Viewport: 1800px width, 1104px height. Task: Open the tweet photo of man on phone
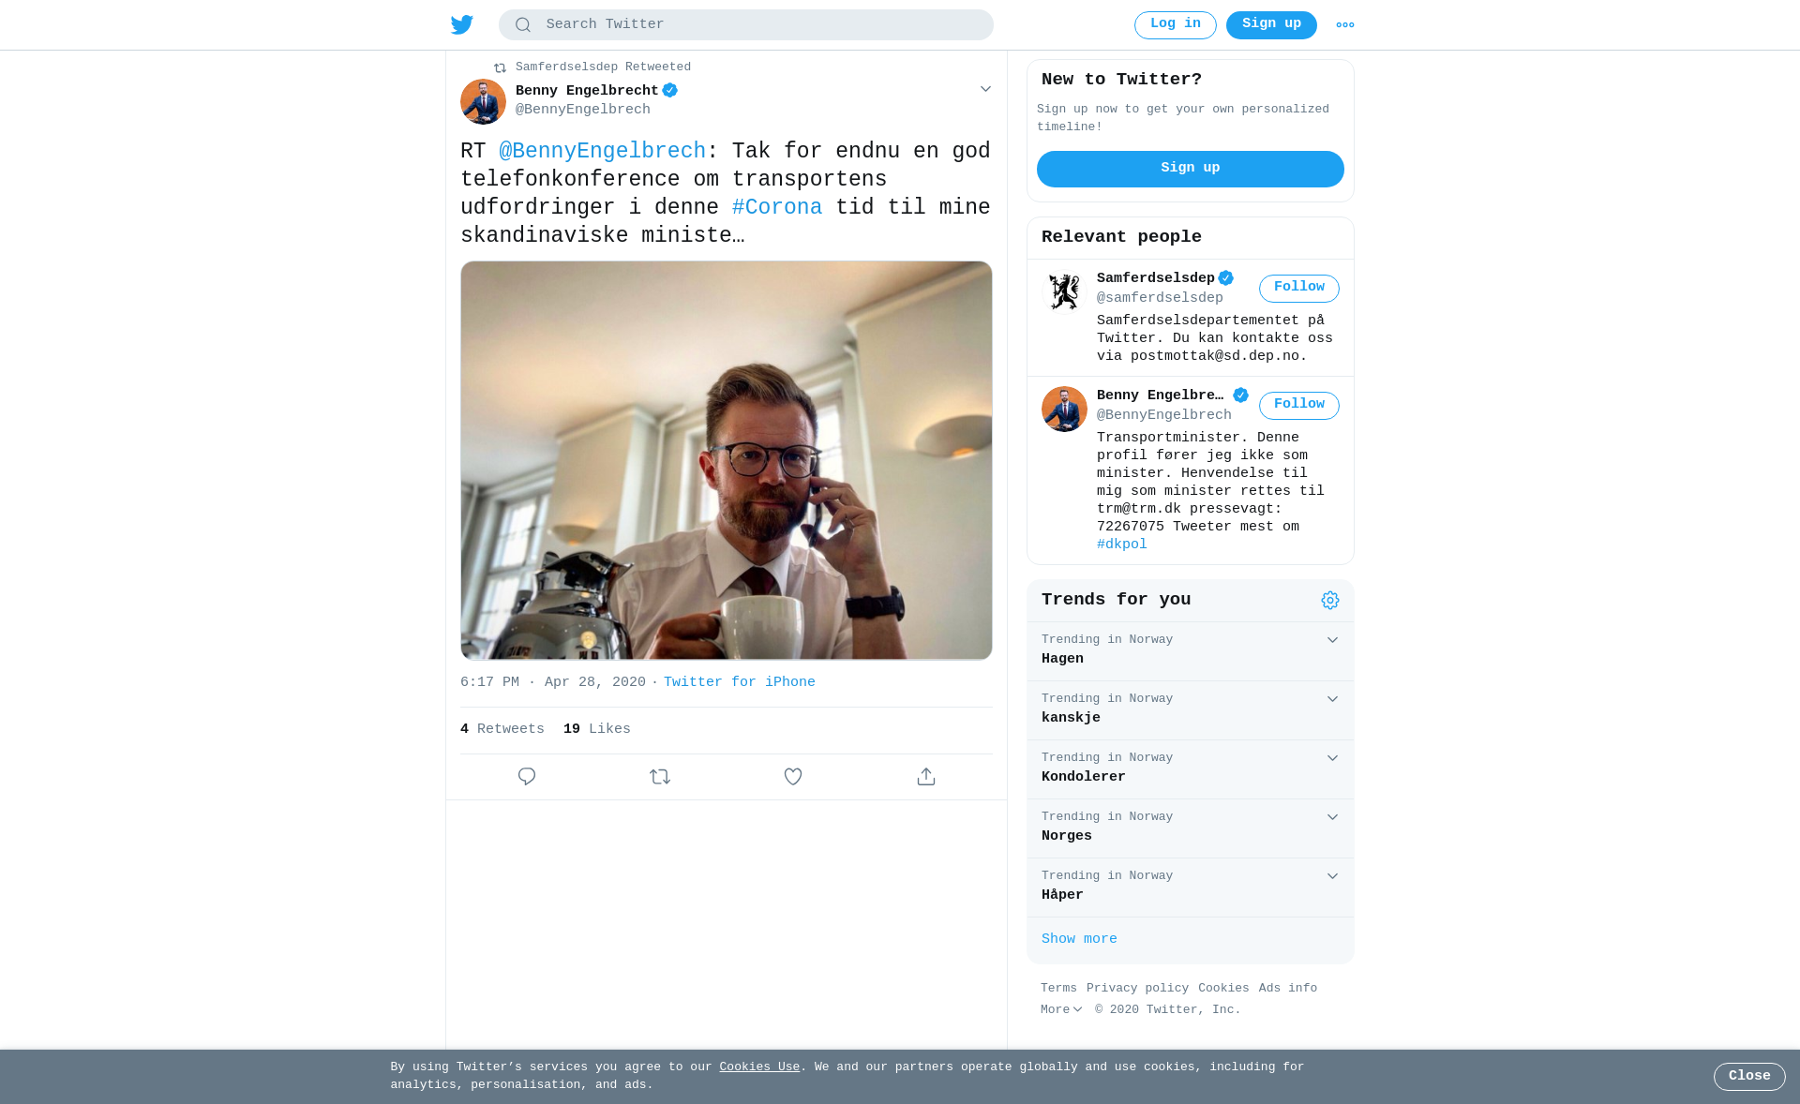727,460
